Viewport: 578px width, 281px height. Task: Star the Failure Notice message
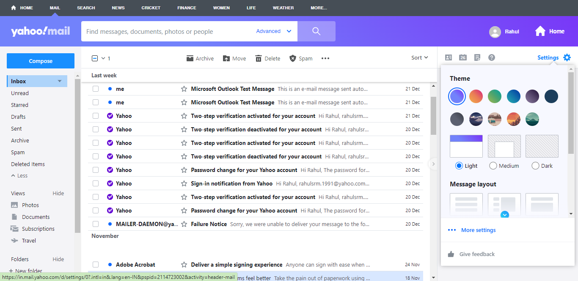pos(184,224)
